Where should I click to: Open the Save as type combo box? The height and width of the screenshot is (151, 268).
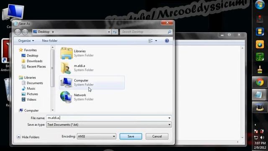(109, 125)
